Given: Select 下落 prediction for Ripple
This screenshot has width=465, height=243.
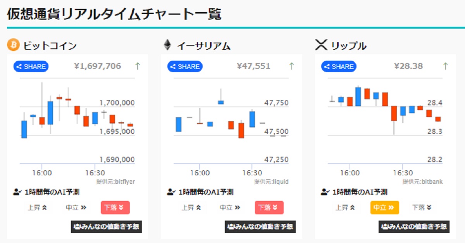Looking at the screenshot, I should [x=422, y=207].
